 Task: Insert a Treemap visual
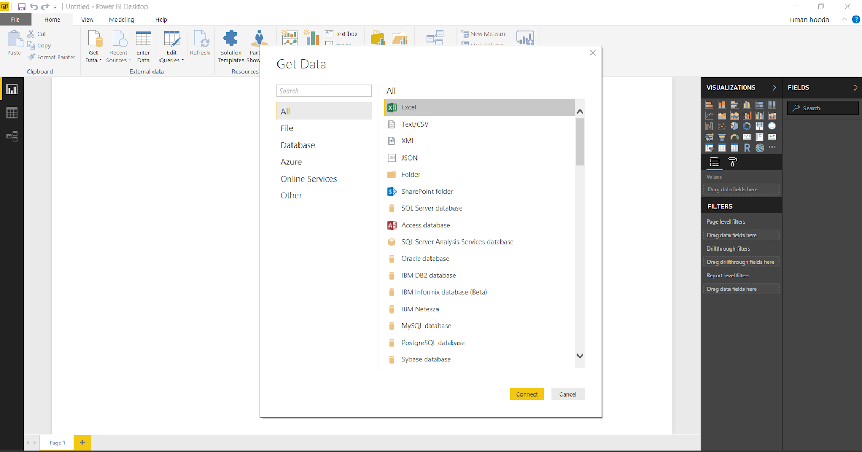760,126
